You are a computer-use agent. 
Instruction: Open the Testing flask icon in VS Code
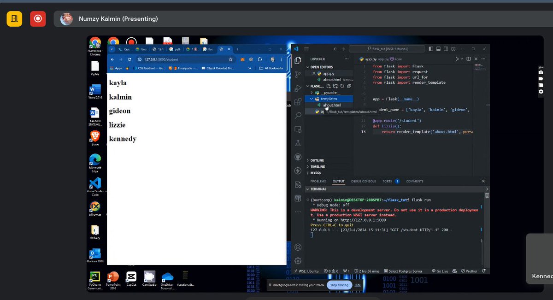click(x=298, y=143)
